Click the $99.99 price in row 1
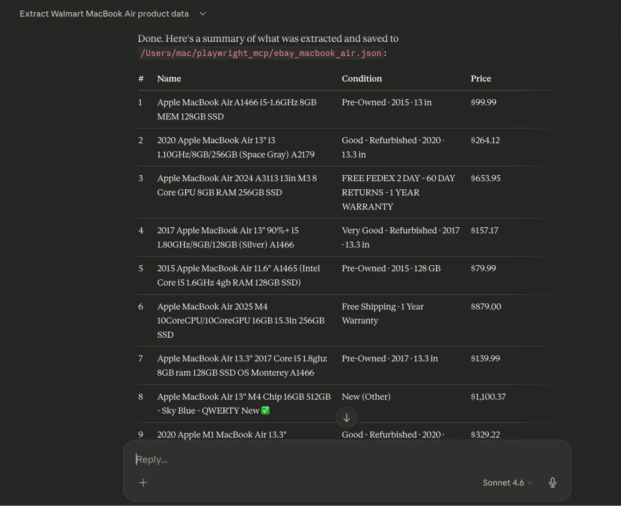 tap(483, 102)
